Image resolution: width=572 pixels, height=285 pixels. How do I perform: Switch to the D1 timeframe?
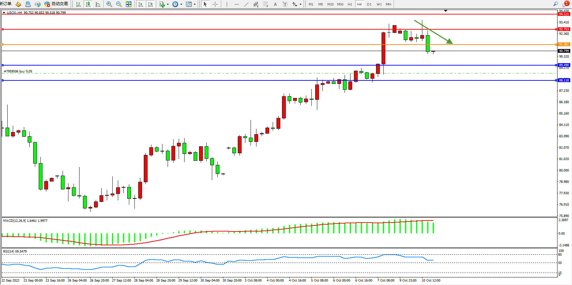click(369, 4)
